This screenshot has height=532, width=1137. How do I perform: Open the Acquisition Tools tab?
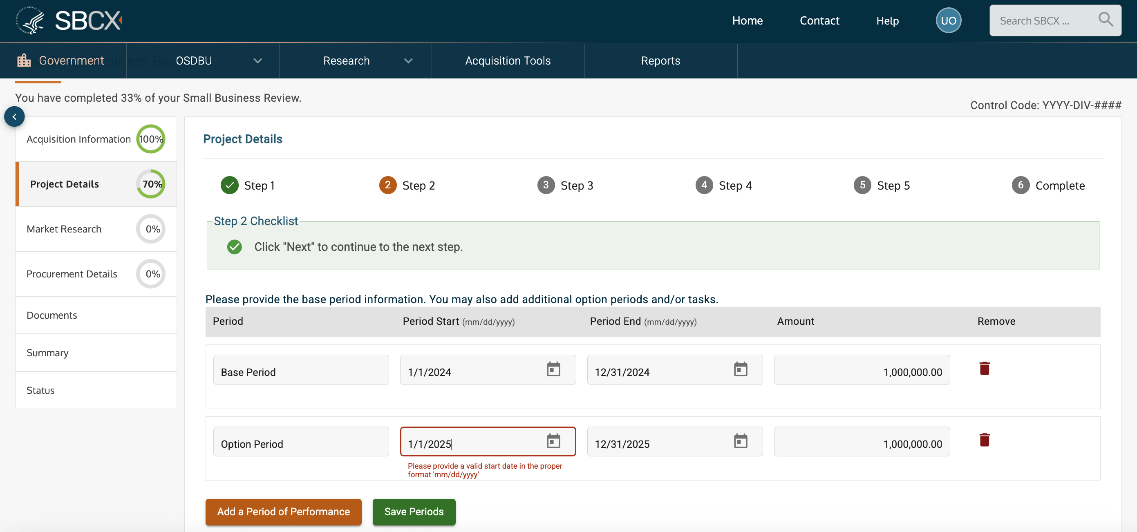click(508, 61)
